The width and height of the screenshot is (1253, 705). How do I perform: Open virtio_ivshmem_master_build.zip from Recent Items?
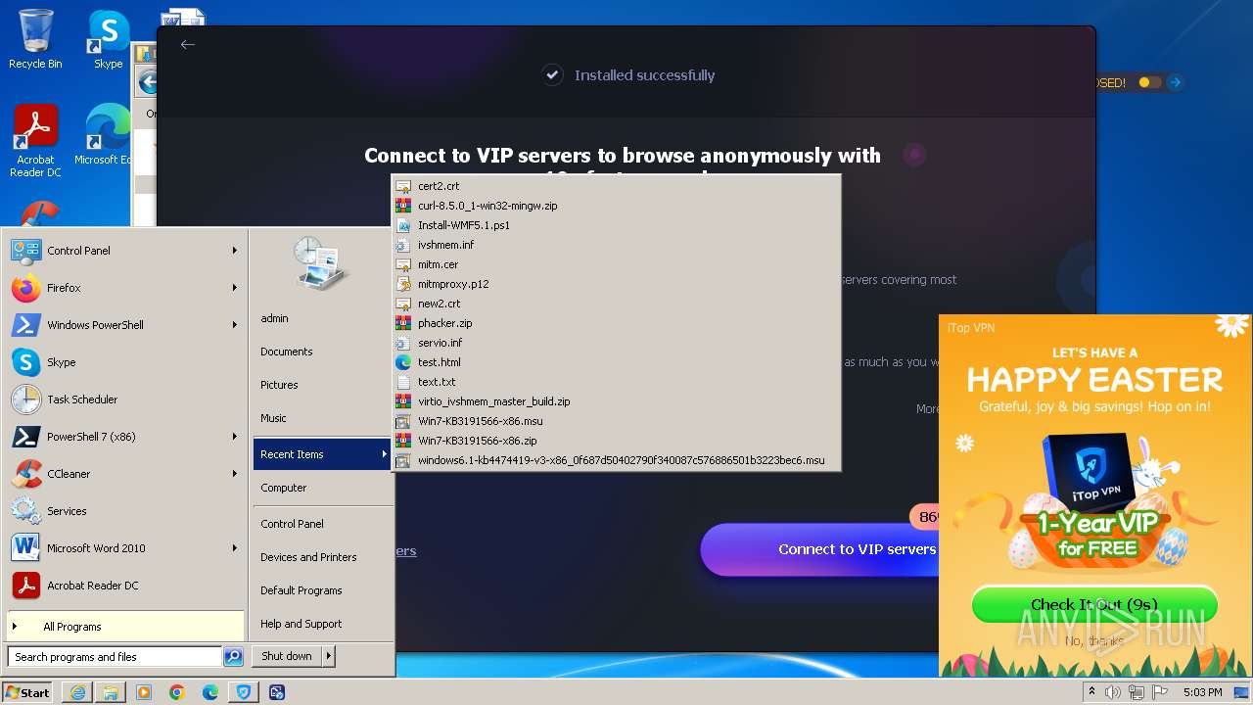[616, 401]
